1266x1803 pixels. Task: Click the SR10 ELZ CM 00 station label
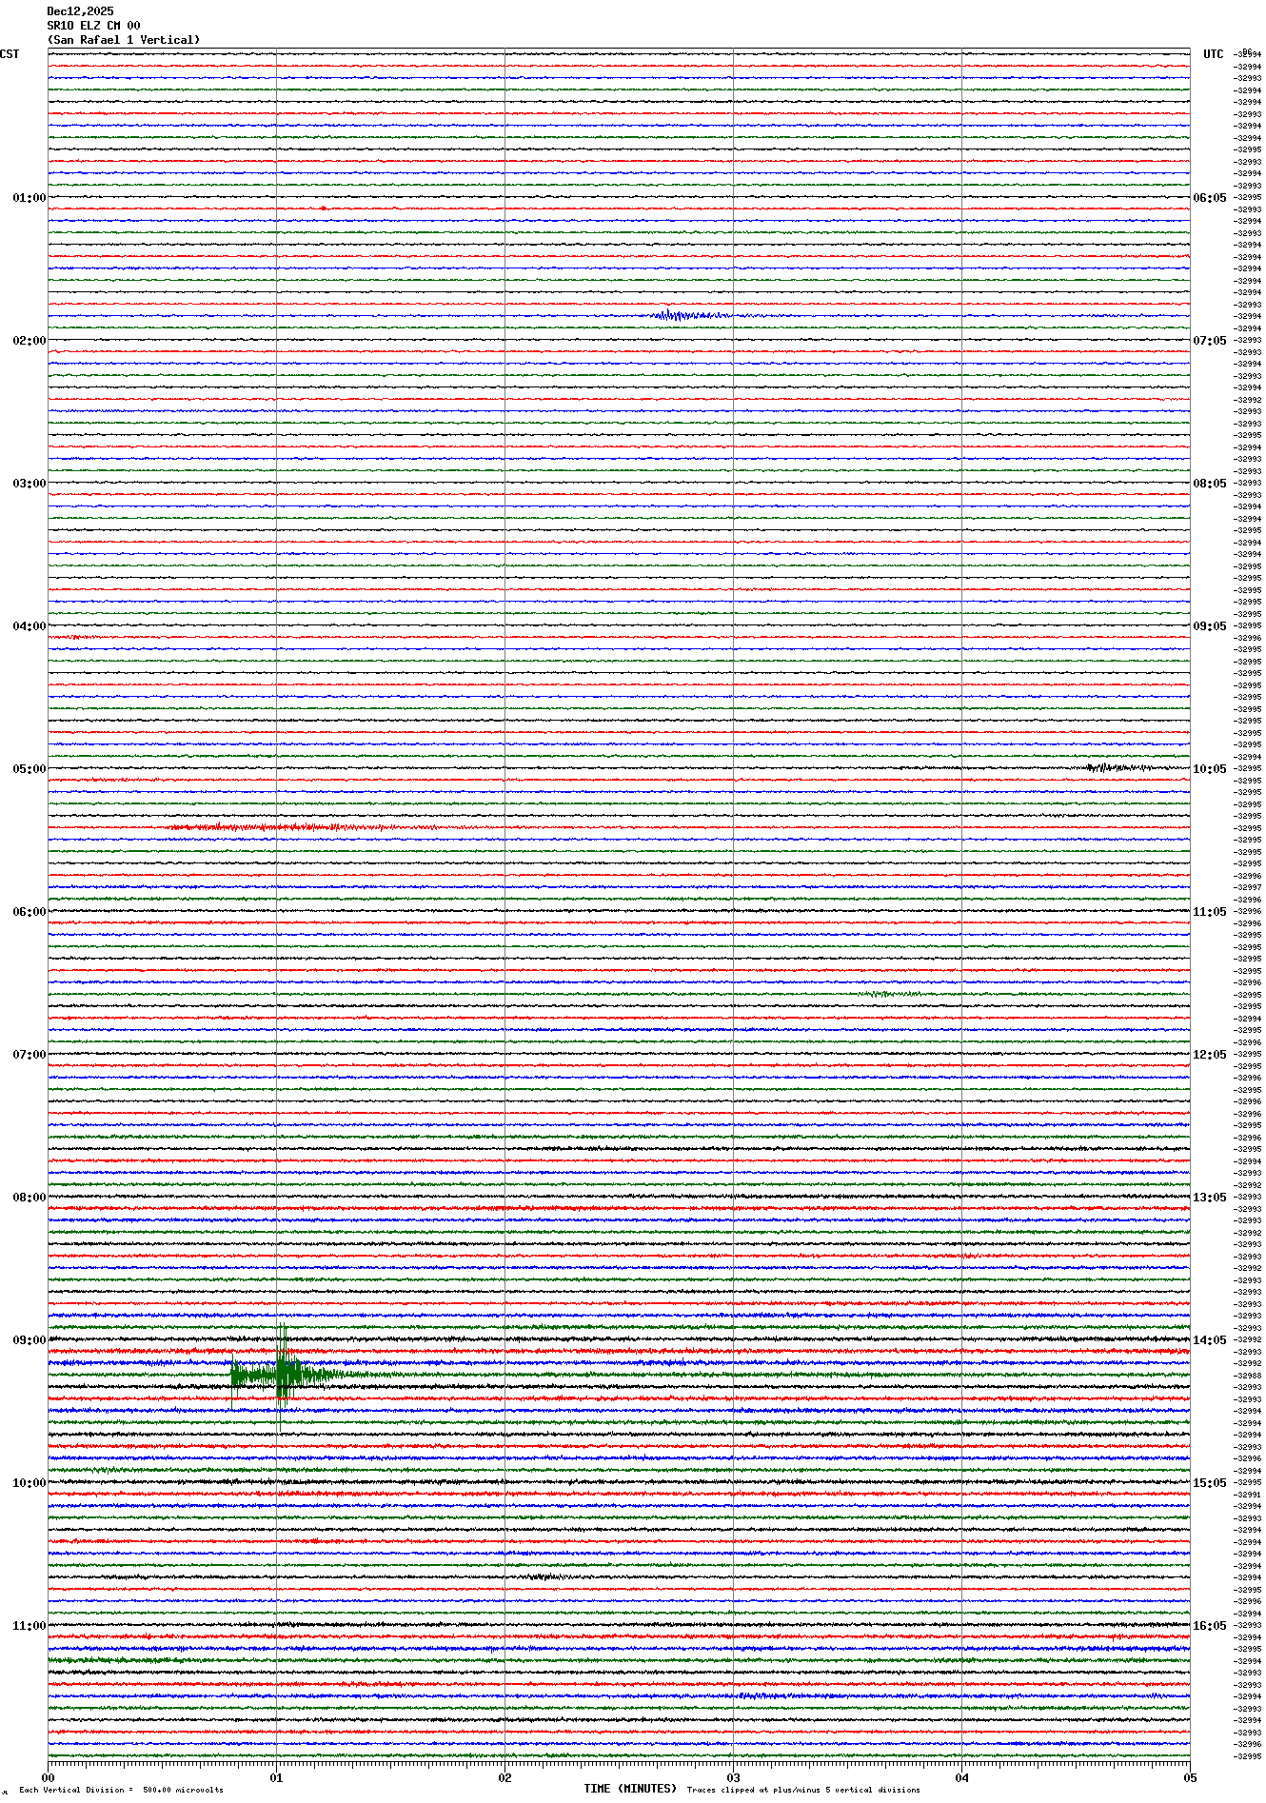[93, 26]
